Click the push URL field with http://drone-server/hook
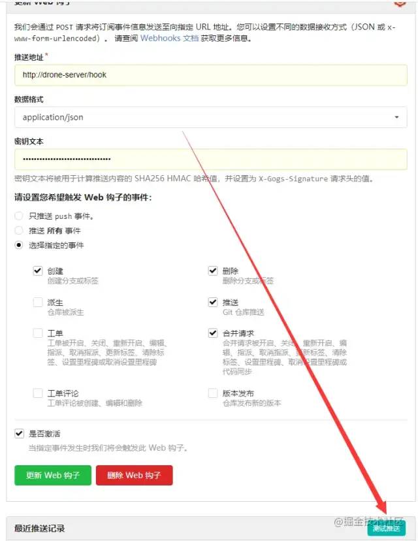418x541 pixels. pyautogui.click(x=211, y=75)
